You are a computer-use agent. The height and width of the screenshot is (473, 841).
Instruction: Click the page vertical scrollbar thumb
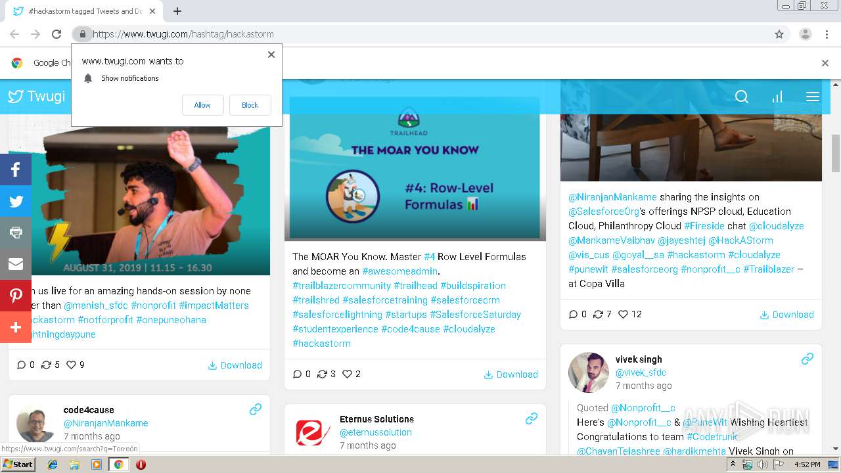(836, 152)
